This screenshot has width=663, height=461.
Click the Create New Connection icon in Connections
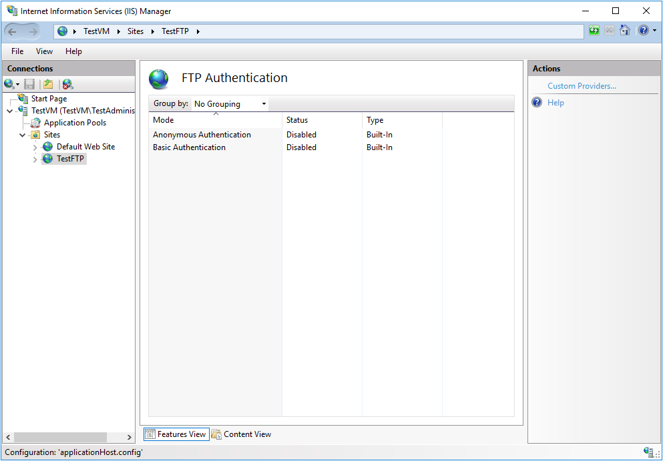tap(10, 84)
